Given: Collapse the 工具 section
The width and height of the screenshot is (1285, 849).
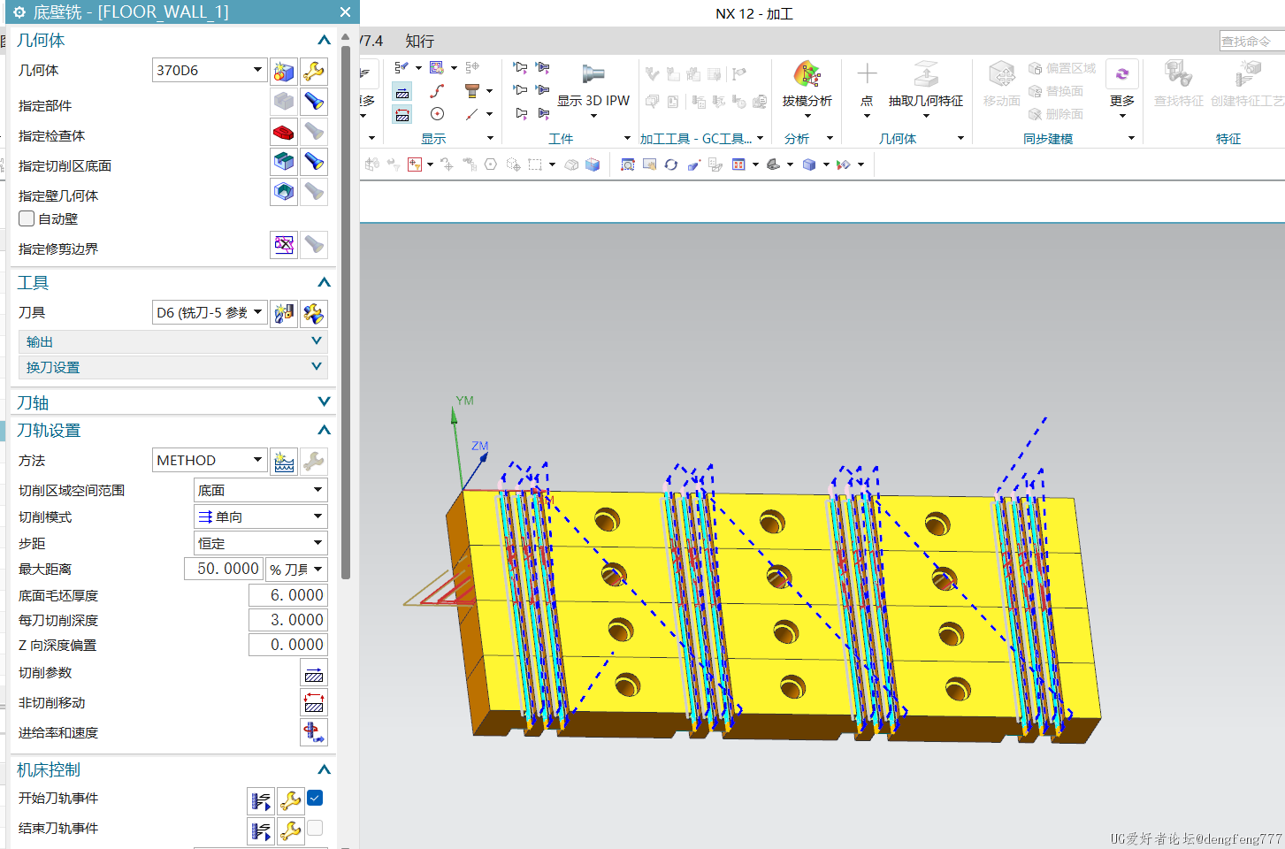Looking at the screenshot, I should [x=324, y=282].
